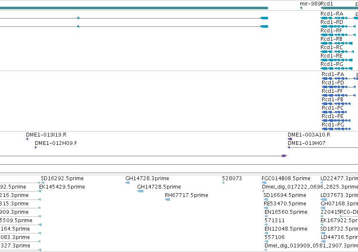Click the Dmel_dig_019909_0581_2907.3prime marker
Screen dimensions: 358x252
[x=265, y=250]
